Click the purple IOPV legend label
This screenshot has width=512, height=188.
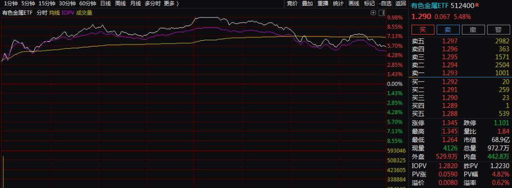(68, 13)
